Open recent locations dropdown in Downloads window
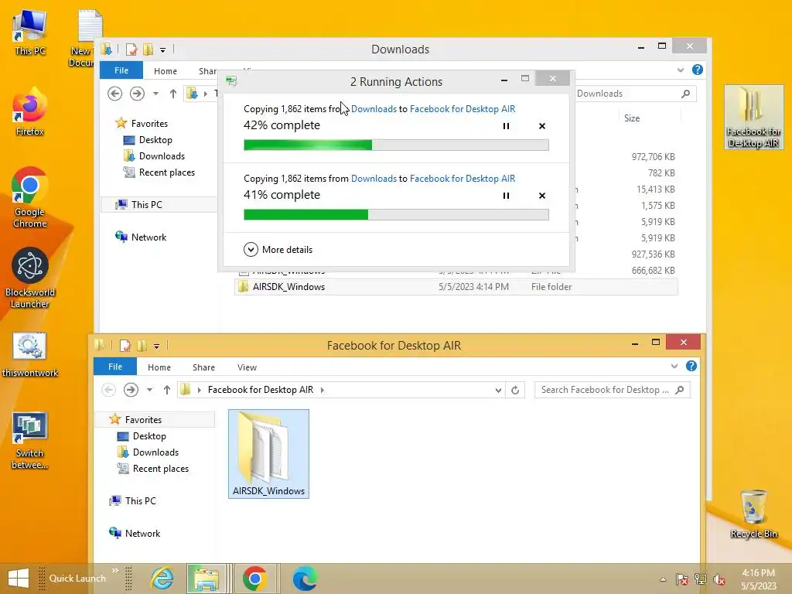Screen dimensions: 792x594 pos(155,94)
